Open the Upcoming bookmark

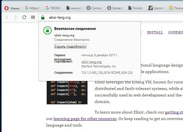point(156,8)
